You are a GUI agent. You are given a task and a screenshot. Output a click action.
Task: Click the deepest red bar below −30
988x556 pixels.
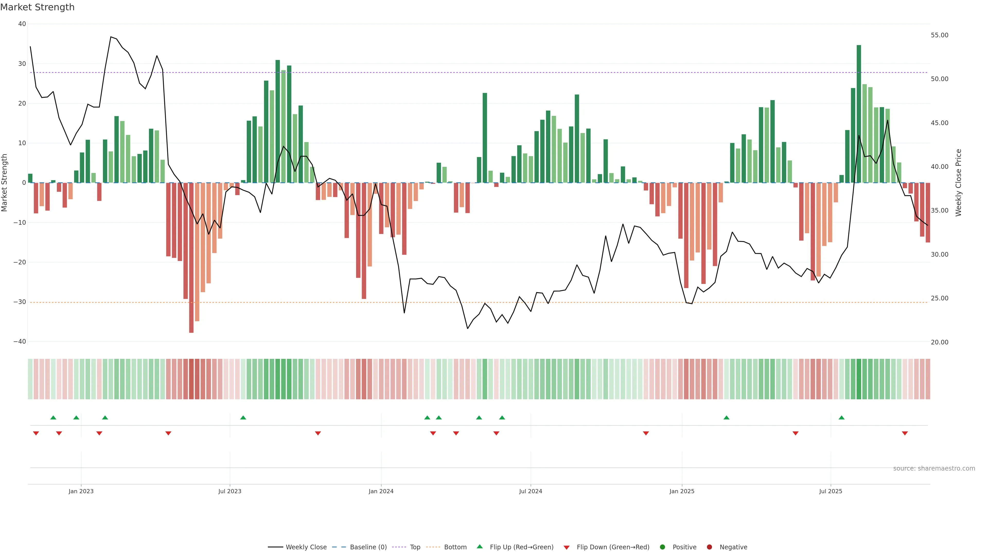[x=191, y=268]
